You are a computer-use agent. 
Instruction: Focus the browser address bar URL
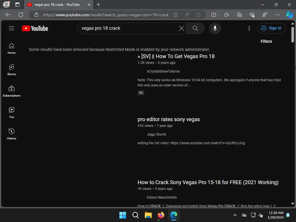point(106,15)
